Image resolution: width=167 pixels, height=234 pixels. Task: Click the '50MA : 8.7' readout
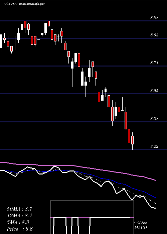(x=19, y=209)
